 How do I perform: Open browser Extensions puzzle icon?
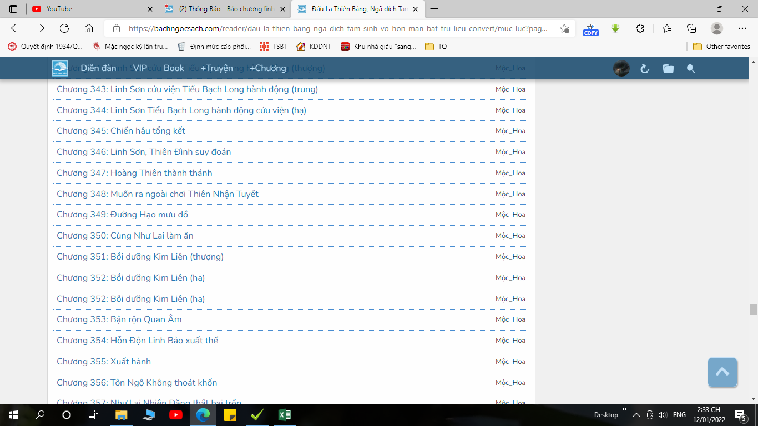(640, 28)
